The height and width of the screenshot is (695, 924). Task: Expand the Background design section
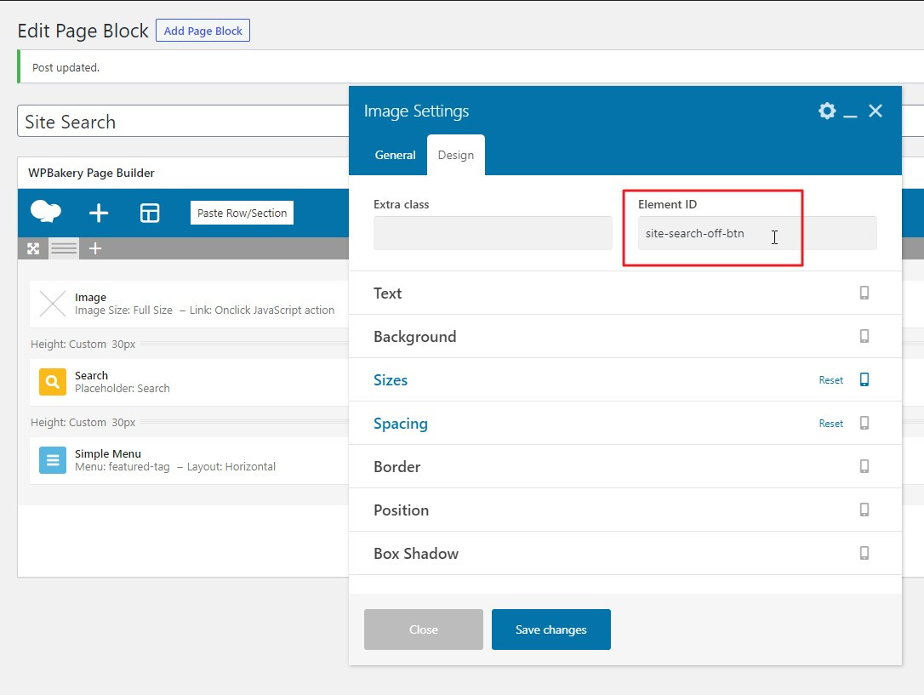click(x=625, y=336)
